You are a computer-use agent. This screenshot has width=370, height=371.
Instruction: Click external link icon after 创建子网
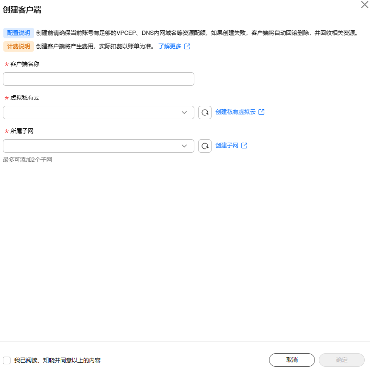click(244, 146)
